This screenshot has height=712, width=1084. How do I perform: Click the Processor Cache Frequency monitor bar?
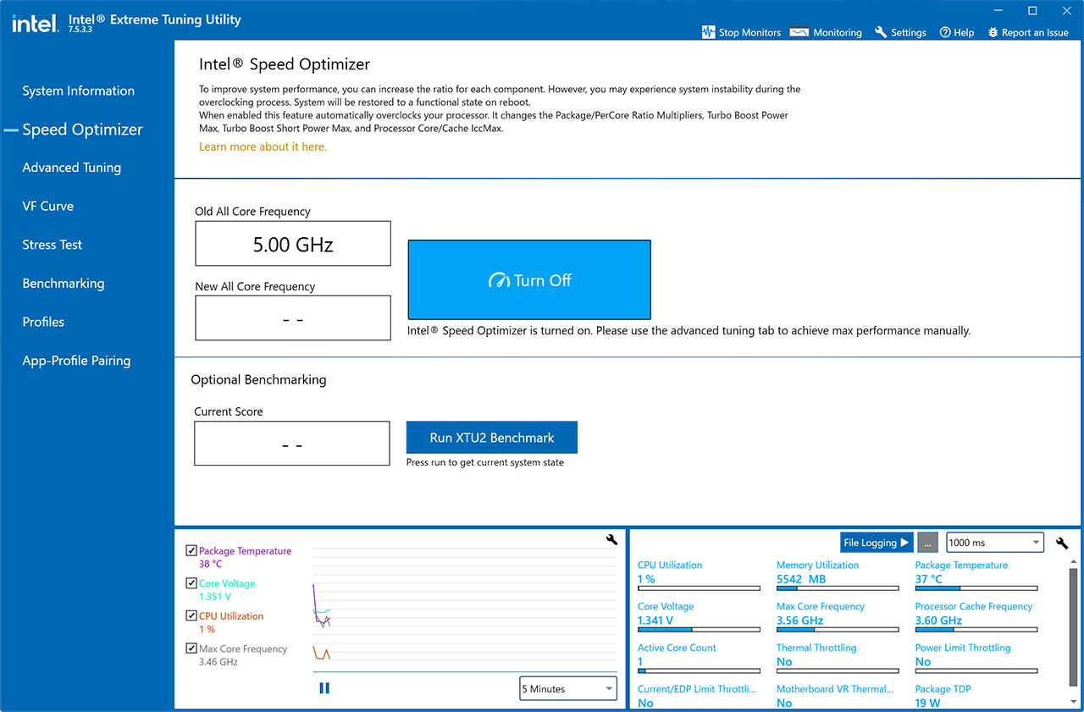coord(976,630)
